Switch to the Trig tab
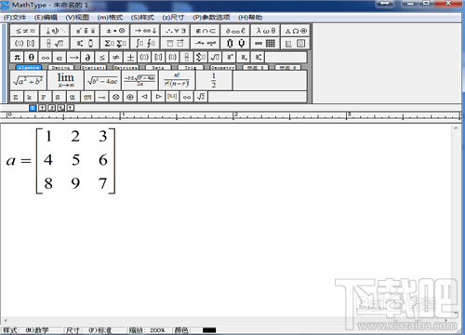Screen dimensions: 465x335 (191, 68)
